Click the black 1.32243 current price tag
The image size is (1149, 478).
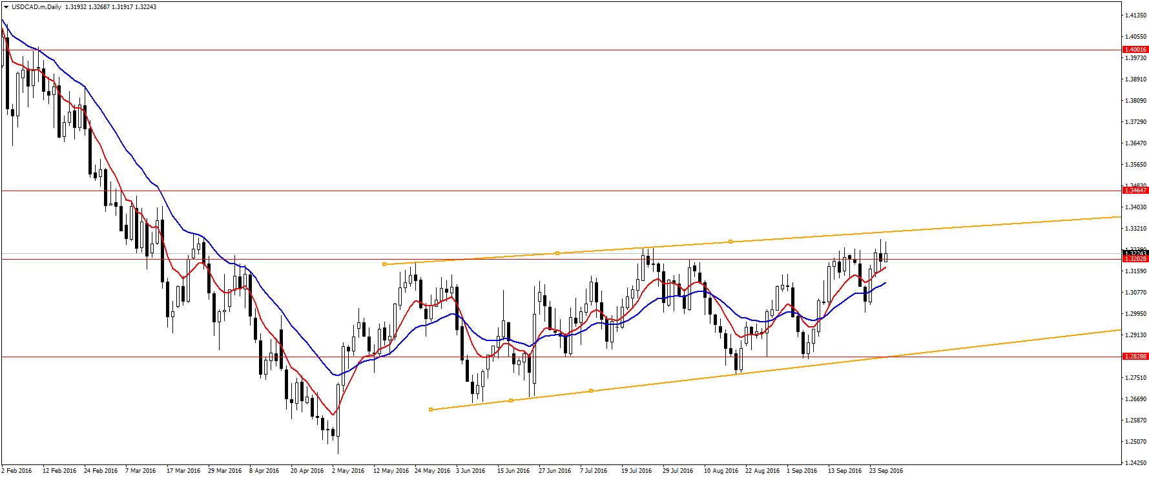tap(1135, 253)
